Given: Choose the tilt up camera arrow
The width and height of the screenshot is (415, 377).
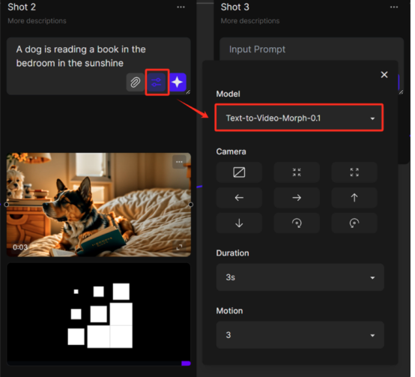Looking at the screenshot, I should (x=354, y=198).
